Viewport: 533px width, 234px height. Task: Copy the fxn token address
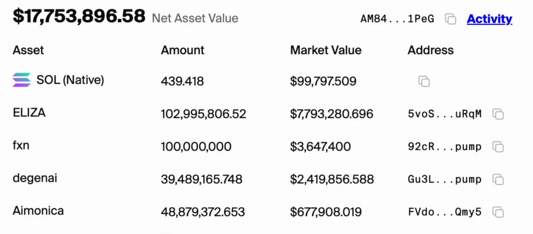click(x=498, y=147)
